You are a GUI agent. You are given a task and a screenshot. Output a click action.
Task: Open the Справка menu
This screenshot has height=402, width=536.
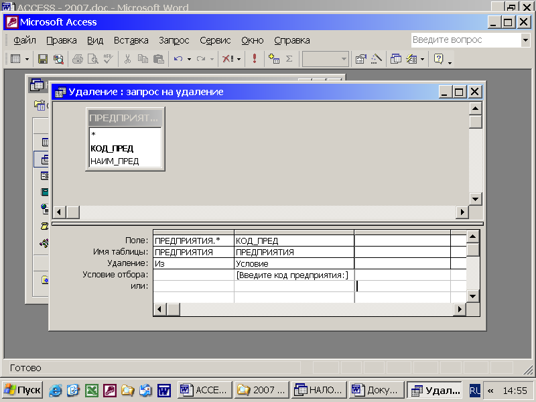click(292, 40)
